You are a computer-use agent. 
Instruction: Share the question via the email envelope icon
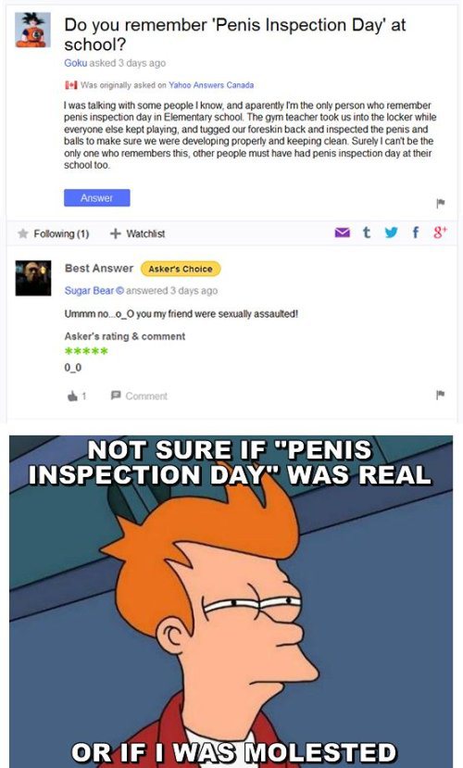coord(342,233)
